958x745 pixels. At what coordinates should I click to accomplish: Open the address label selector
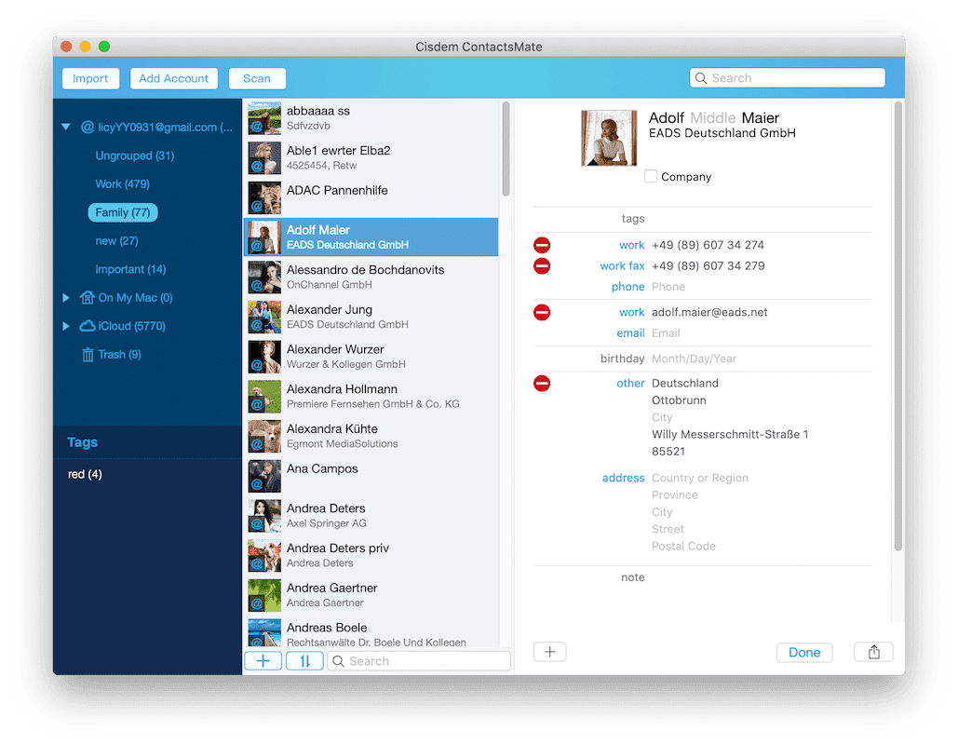click(623, 478)
